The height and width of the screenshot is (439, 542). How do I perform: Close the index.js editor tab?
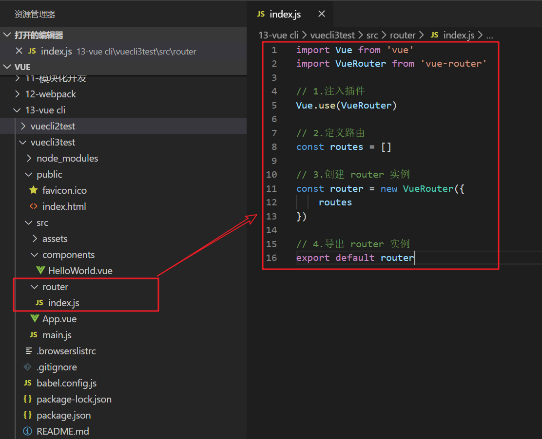tap(321, 14)
